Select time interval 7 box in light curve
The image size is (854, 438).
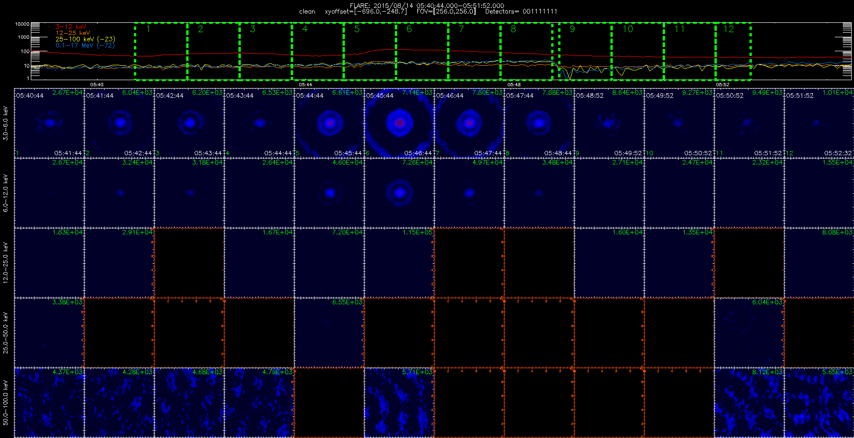click(475, 51)
